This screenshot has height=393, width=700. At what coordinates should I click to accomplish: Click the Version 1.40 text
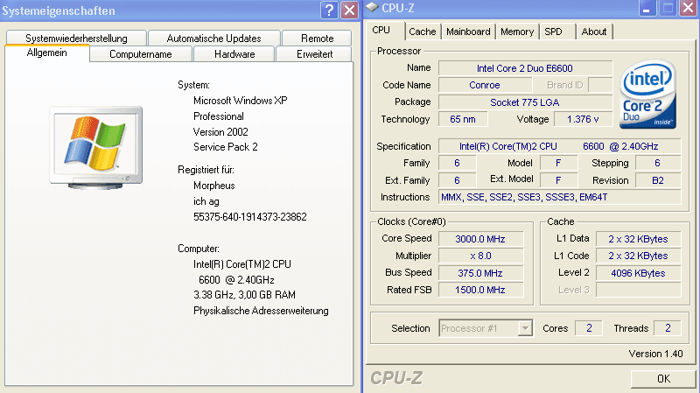pyautogui.click(x=655, y=354)
